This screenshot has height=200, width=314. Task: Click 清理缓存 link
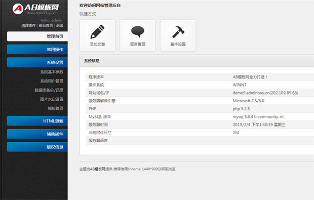point(28,25)
